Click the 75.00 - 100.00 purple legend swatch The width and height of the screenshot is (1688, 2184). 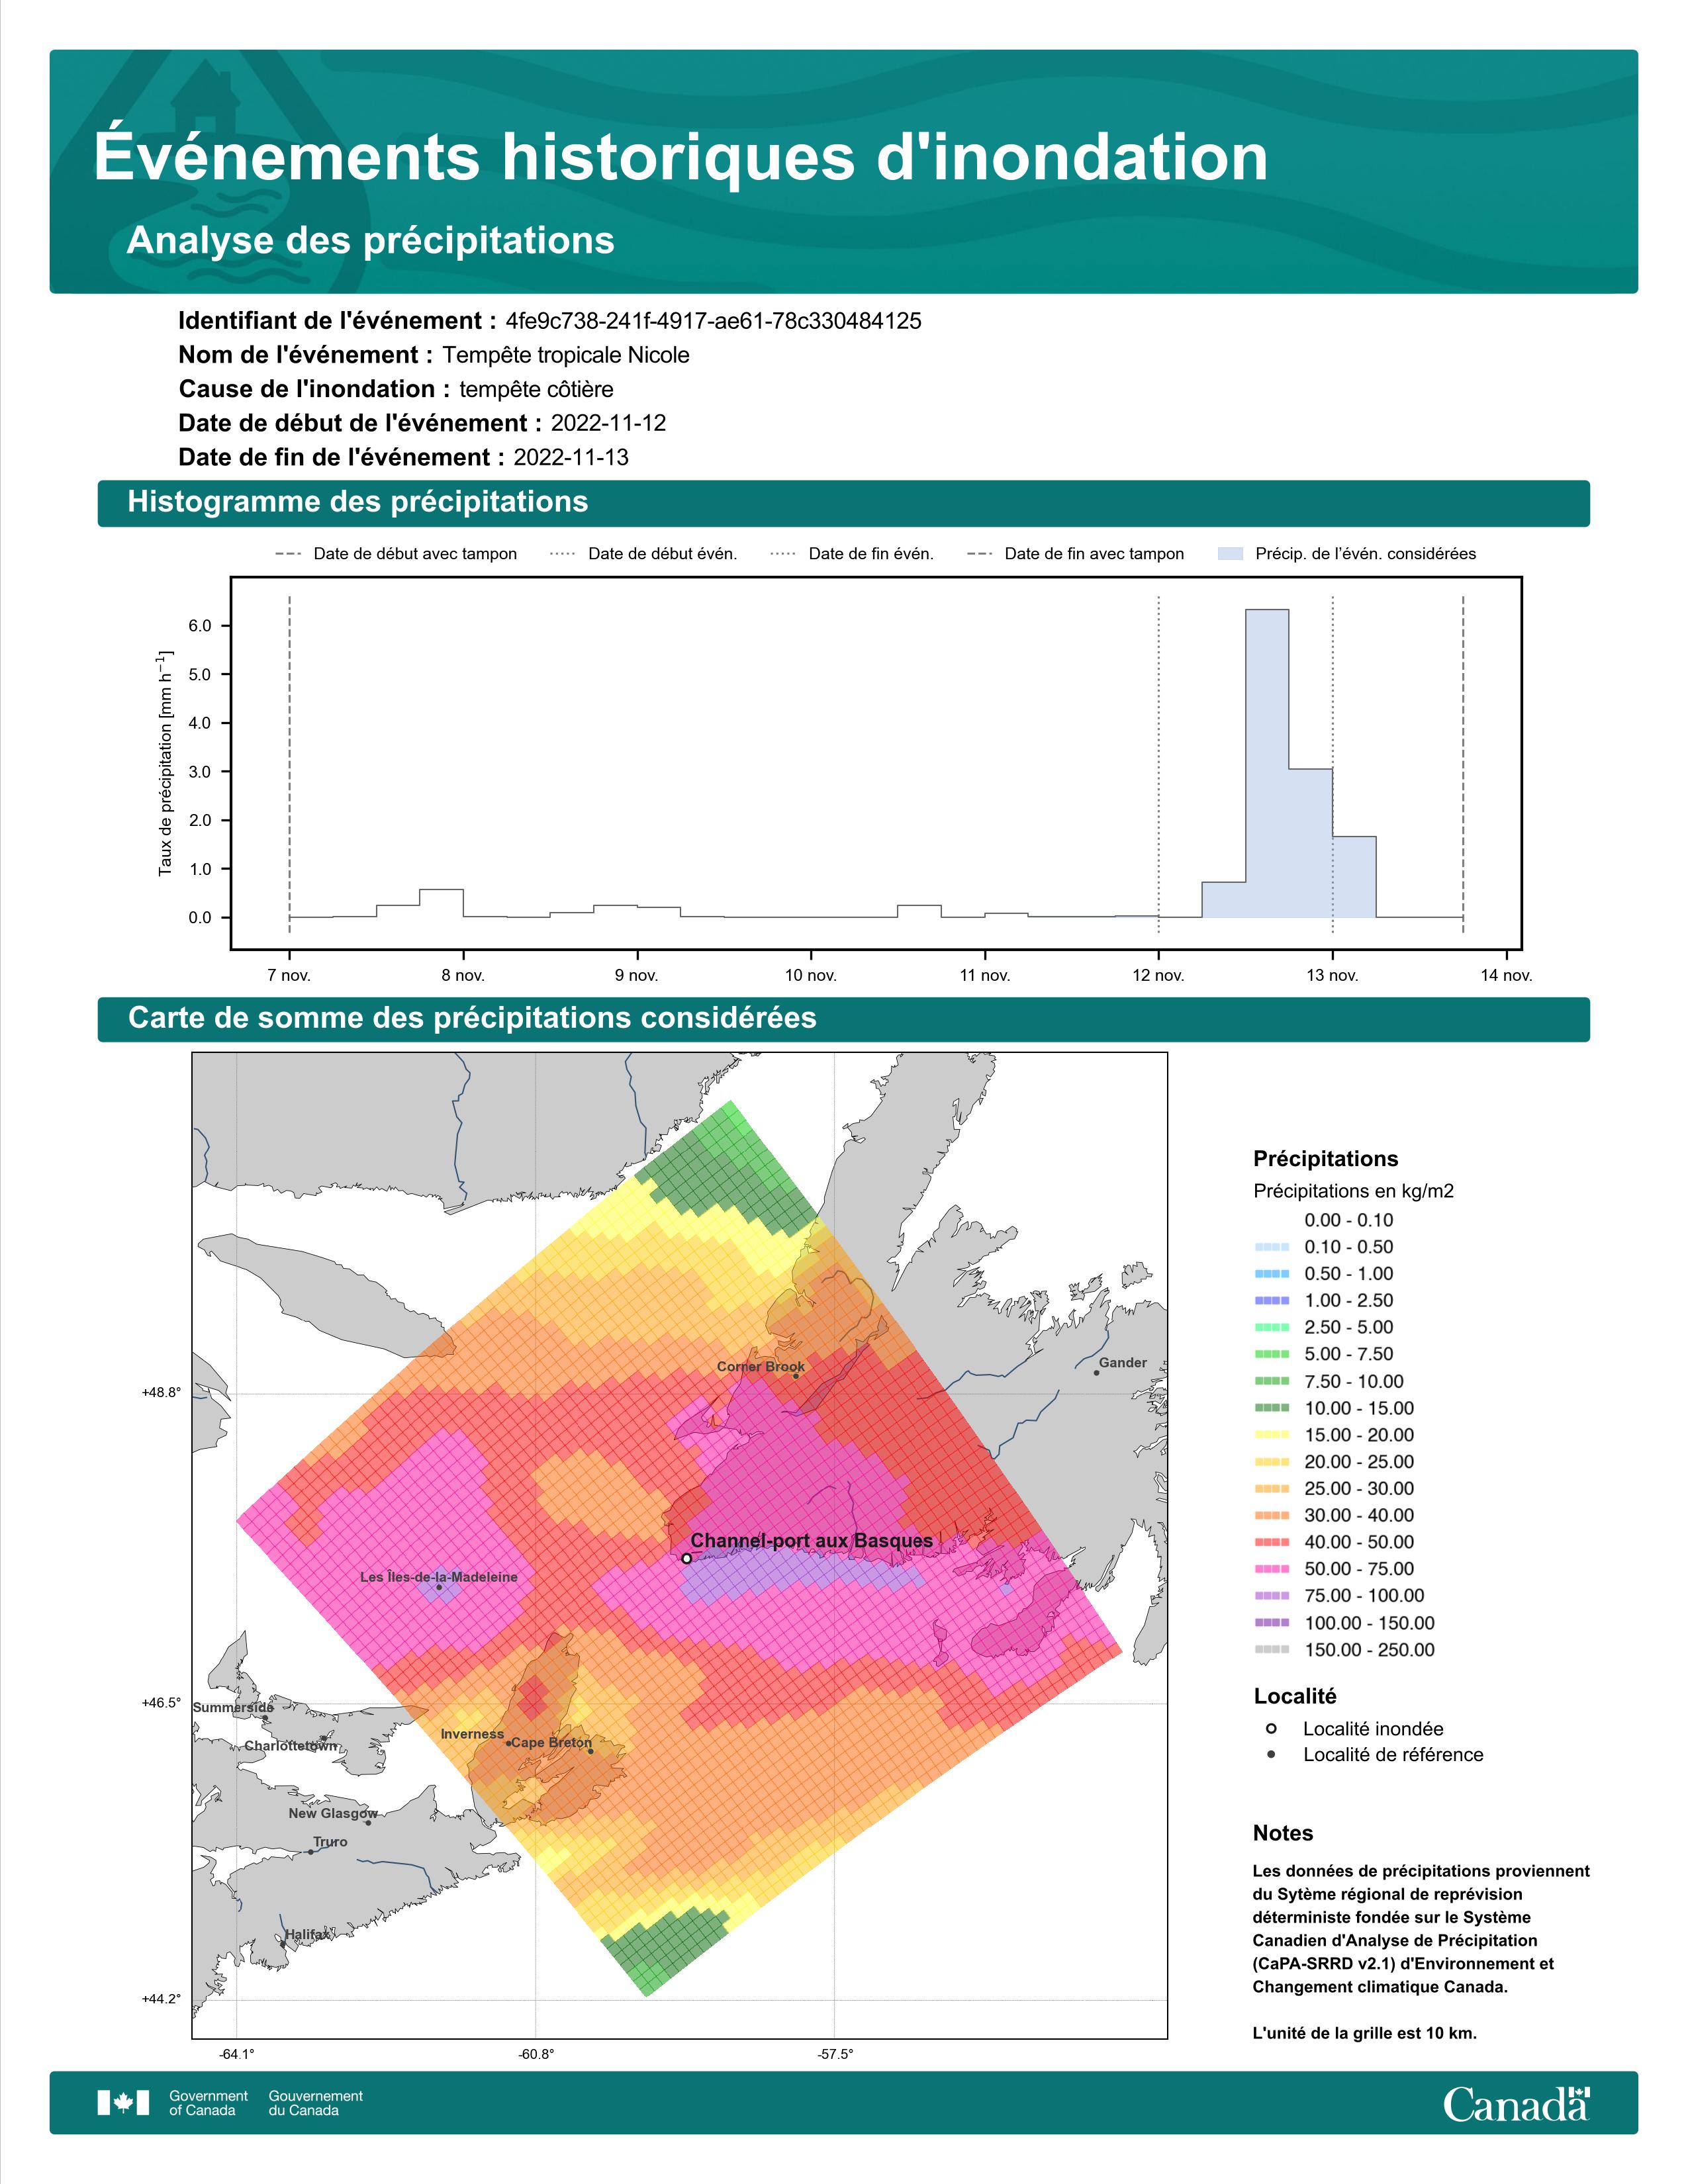click(x=1271, y=1596)
